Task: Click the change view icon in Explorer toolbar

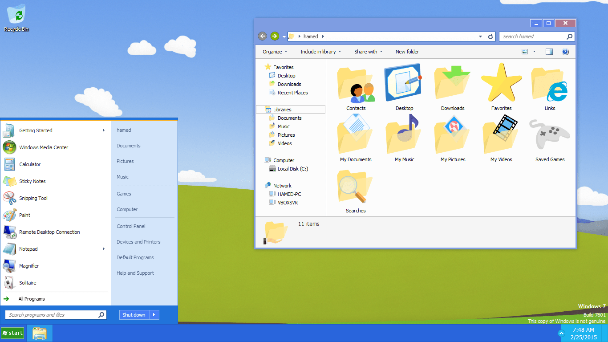Action: coord(525,52)
